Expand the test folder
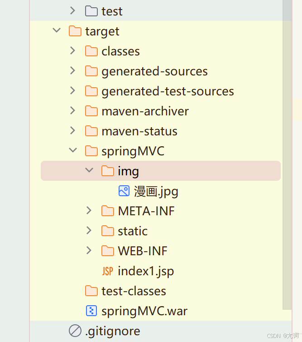 click(x=72, y=11)
